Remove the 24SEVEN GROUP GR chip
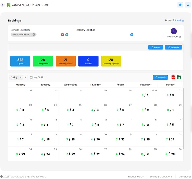Viewport: 192px width, 179px height. [34, 34]
